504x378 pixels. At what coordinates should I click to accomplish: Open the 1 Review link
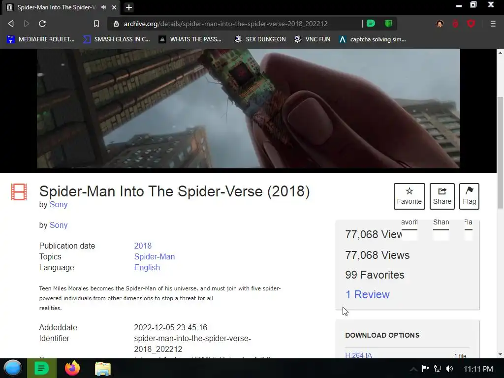pos(367,294)
